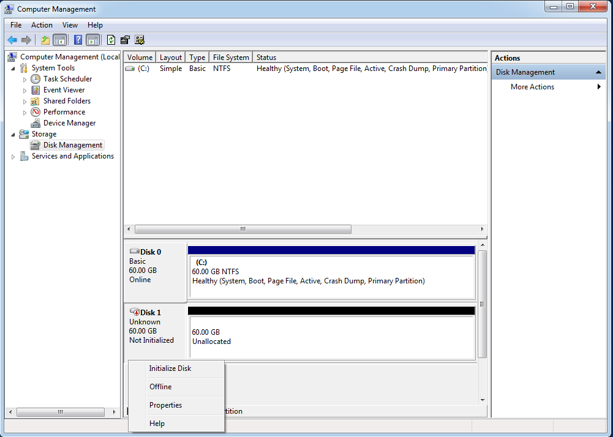The image size is (613, 437).
Task: Sort by the Status column header
Action: (x=370, y=57)
